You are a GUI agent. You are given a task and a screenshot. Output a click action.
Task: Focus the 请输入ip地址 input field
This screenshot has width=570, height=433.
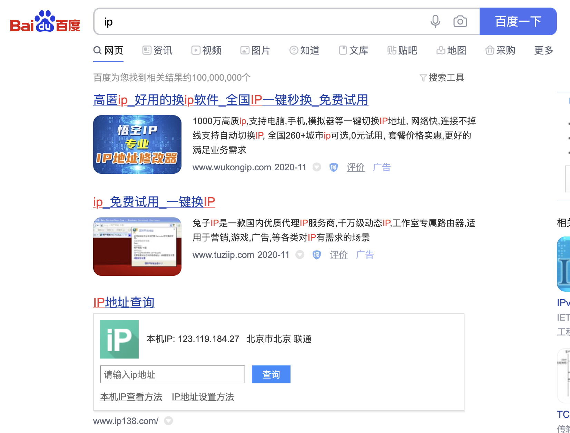(173, 374)
